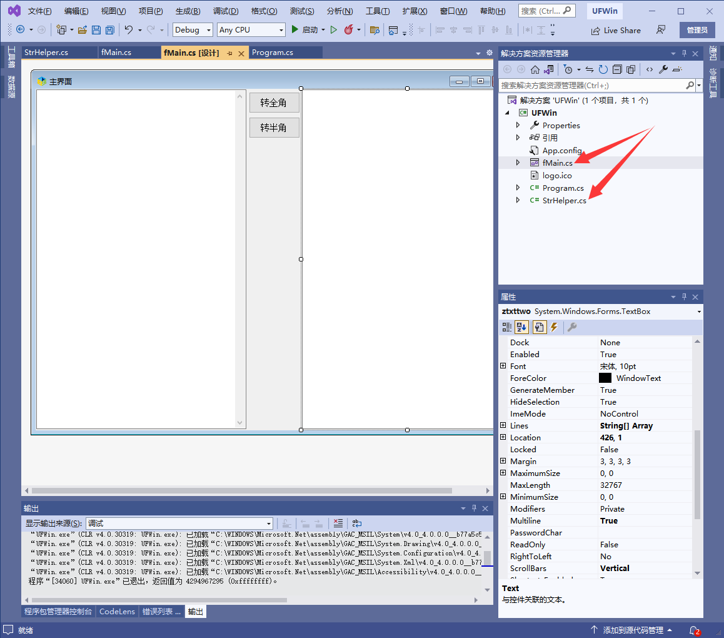
Task: Toggle auto-hide pin on the 输出 panel
Action: pos(474,508)
